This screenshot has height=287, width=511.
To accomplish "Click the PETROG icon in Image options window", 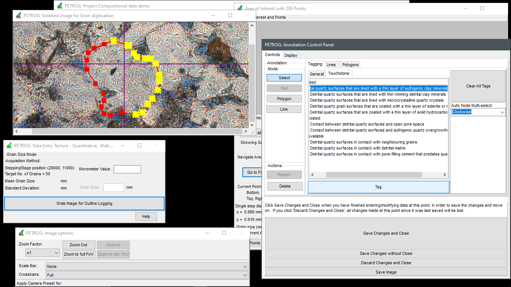I will 21,233.
